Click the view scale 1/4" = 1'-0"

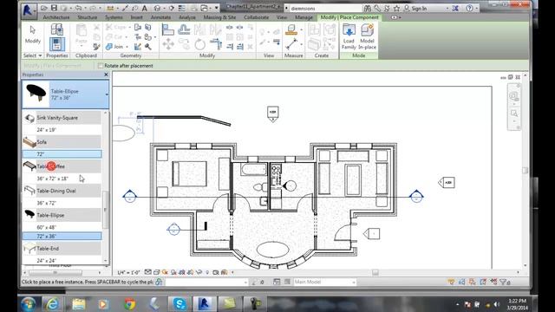point(128,272)
